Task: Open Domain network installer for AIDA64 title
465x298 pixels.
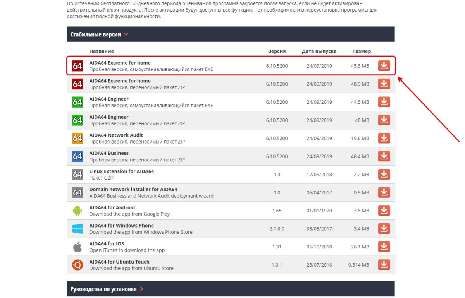Action: [133, 189]
